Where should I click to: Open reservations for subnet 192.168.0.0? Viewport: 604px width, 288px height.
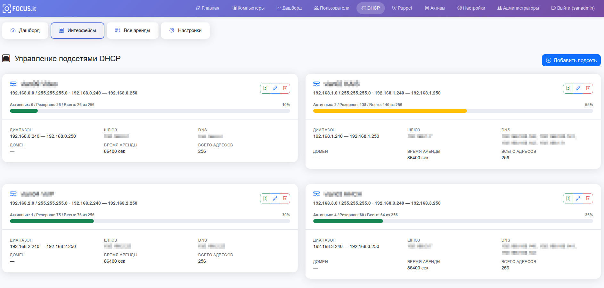point(265,88)
